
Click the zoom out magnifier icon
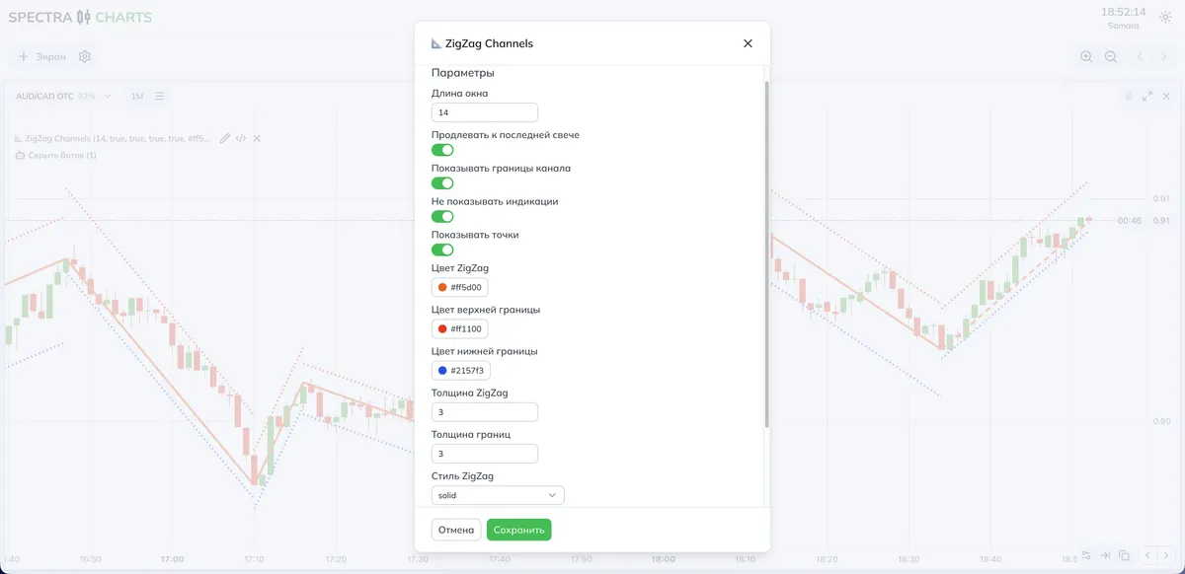(1111, 57)
